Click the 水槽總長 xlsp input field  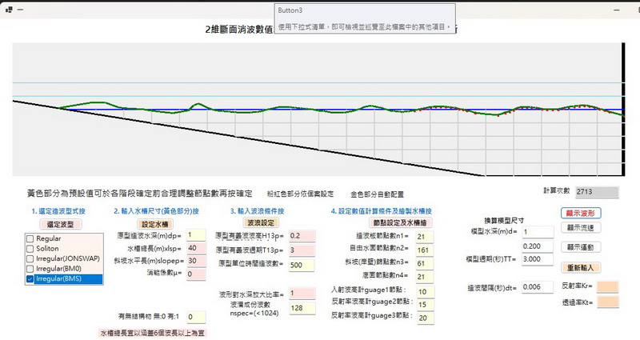coord(196,248)
